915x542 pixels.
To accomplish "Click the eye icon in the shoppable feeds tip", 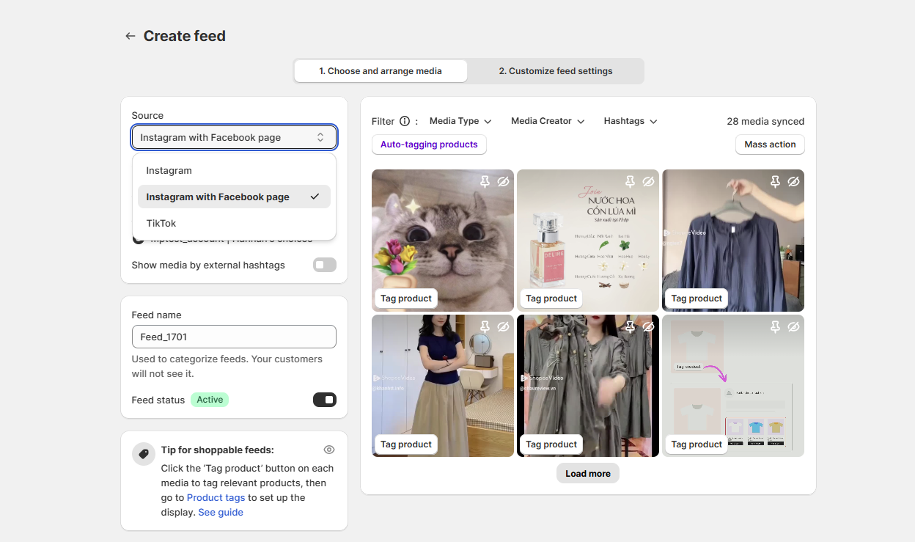I will coord(329,450).
